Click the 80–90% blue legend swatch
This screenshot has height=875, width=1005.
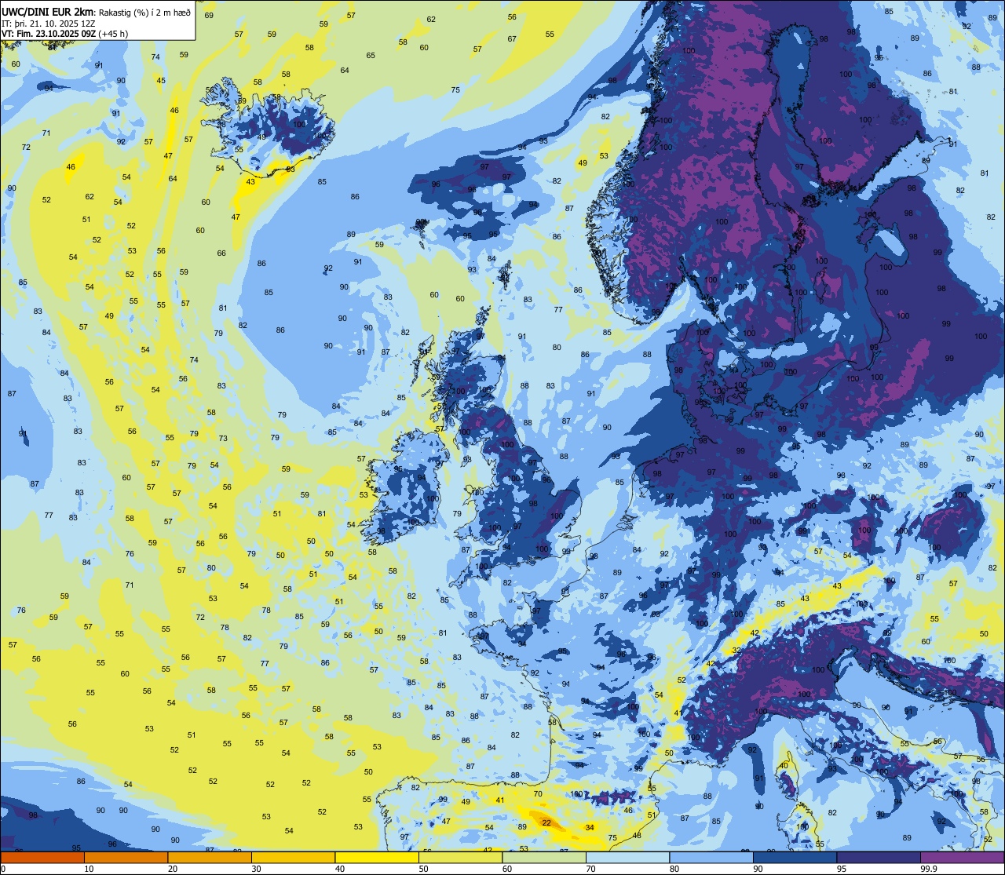(711, 858)
